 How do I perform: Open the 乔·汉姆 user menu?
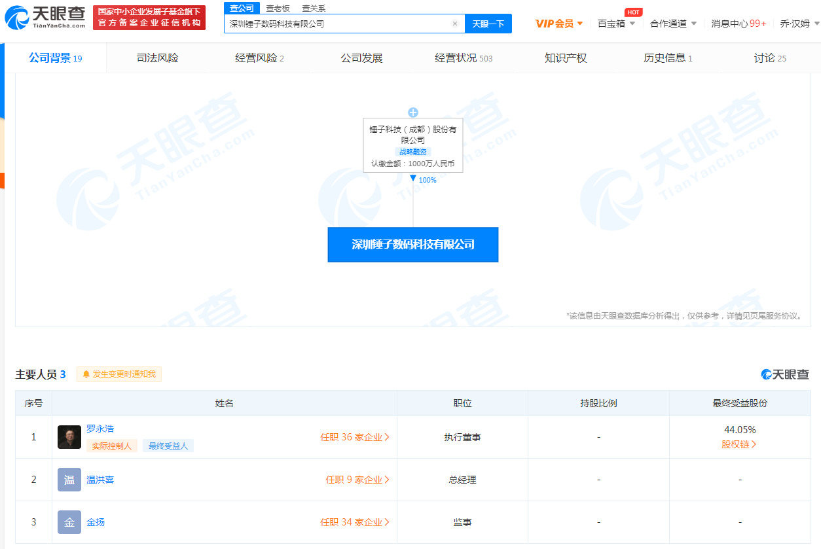(799, 24)
